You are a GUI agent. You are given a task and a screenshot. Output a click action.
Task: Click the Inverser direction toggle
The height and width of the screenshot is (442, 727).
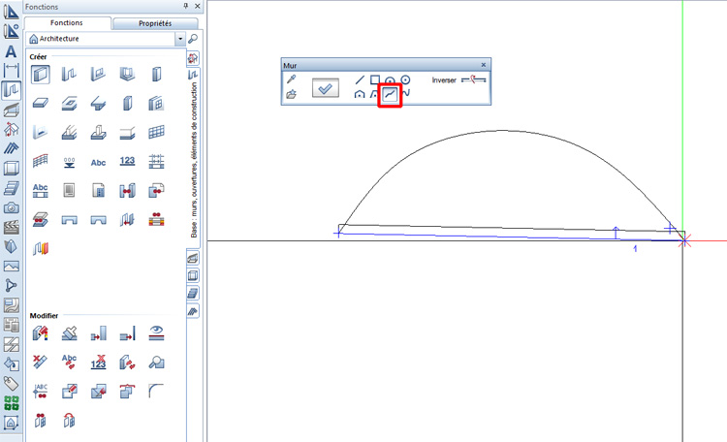pos(473,79)
